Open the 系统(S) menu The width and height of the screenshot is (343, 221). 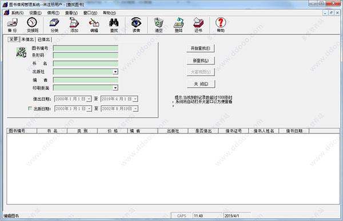tap(18, 13)
